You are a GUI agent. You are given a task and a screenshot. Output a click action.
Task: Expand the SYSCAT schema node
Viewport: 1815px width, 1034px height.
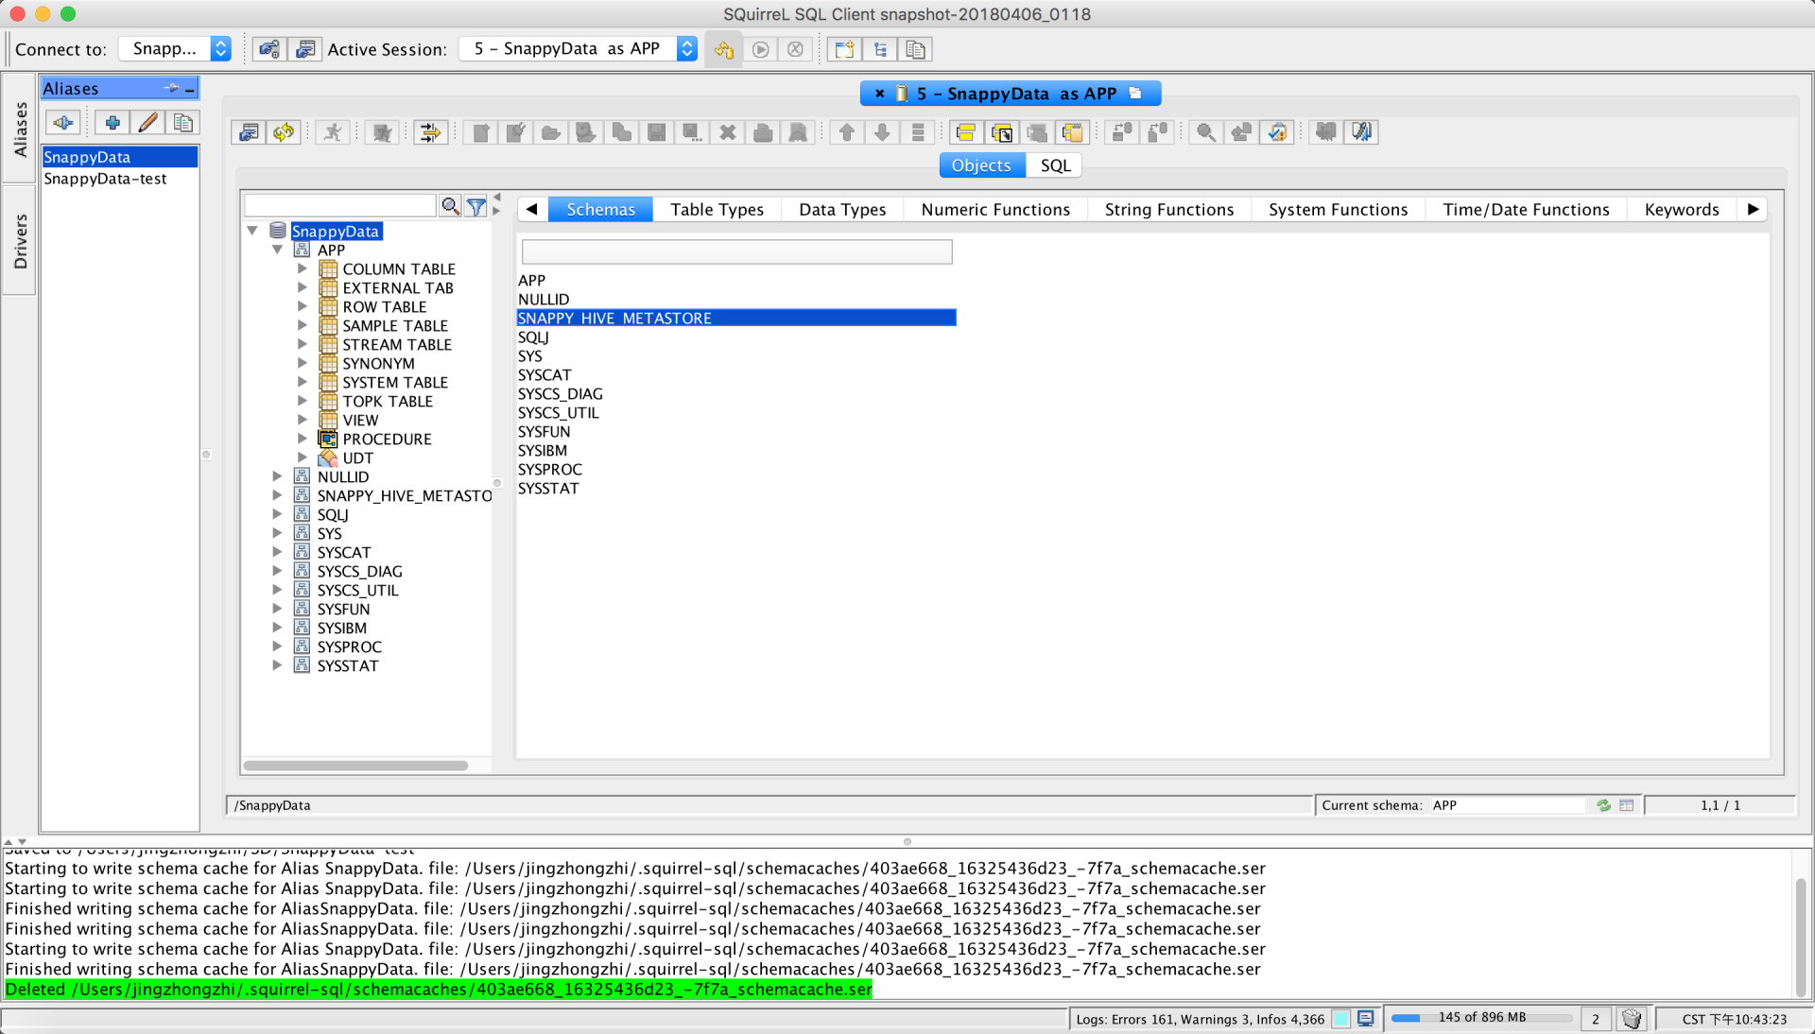[277, 552]
